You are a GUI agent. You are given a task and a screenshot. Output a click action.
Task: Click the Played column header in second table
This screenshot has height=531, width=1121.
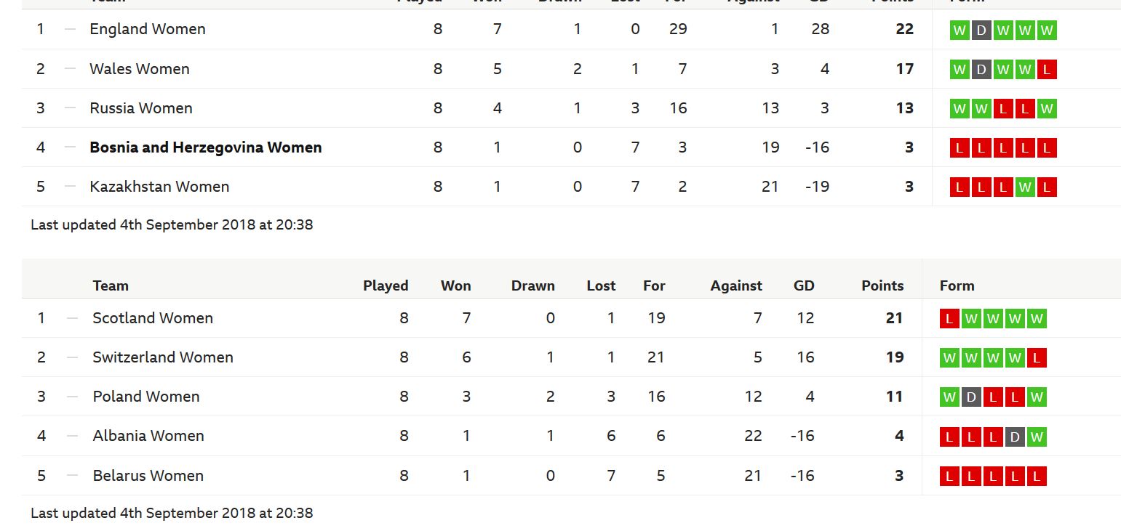click(x=386, y=285)
